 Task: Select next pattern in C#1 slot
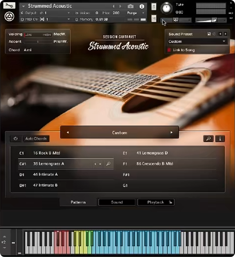100,164
